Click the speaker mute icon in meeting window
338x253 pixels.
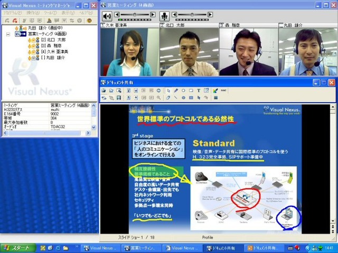pos(107,16)
